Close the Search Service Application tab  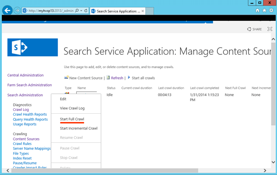[143, 11]
